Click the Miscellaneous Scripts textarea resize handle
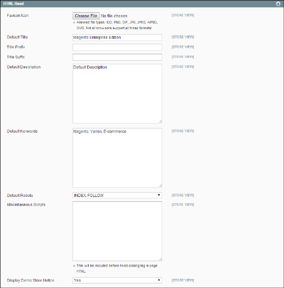 [160, 259]
